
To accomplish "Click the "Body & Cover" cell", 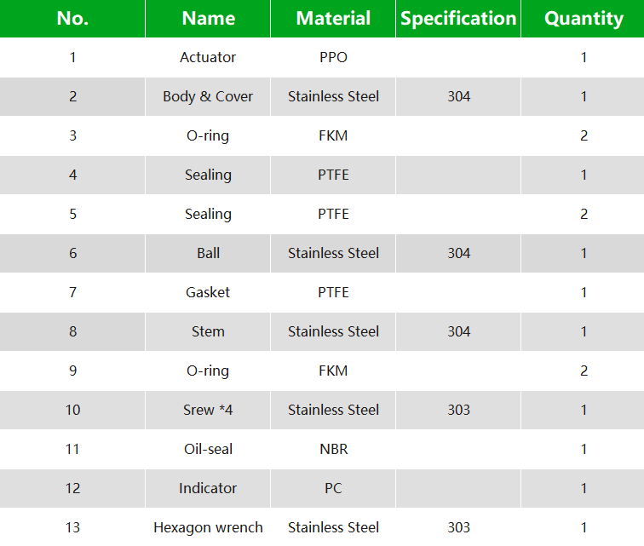I will tap(208, 97).
